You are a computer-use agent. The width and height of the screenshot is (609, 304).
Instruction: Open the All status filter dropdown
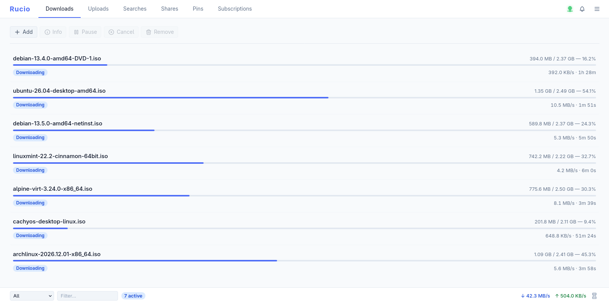(x=32, y=296)
